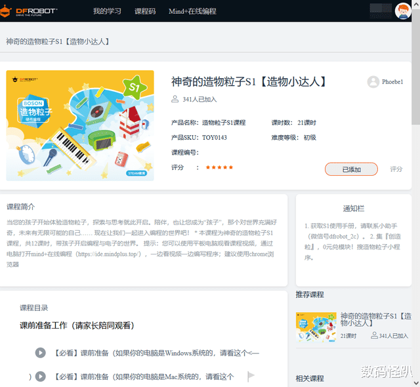420x387 pixels.
Task: Click the 课程目录 heading
Action: click(x=33, y=308)
